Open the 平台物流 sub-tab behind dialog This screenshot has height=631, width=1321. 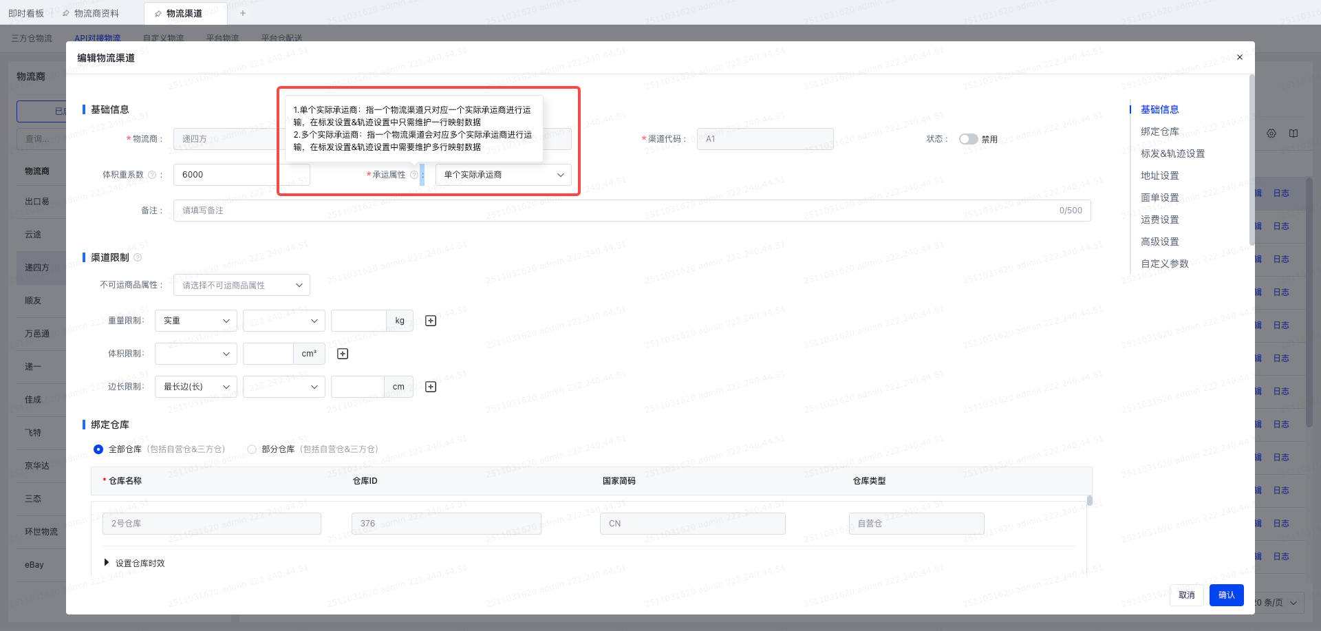coord(223,38)
